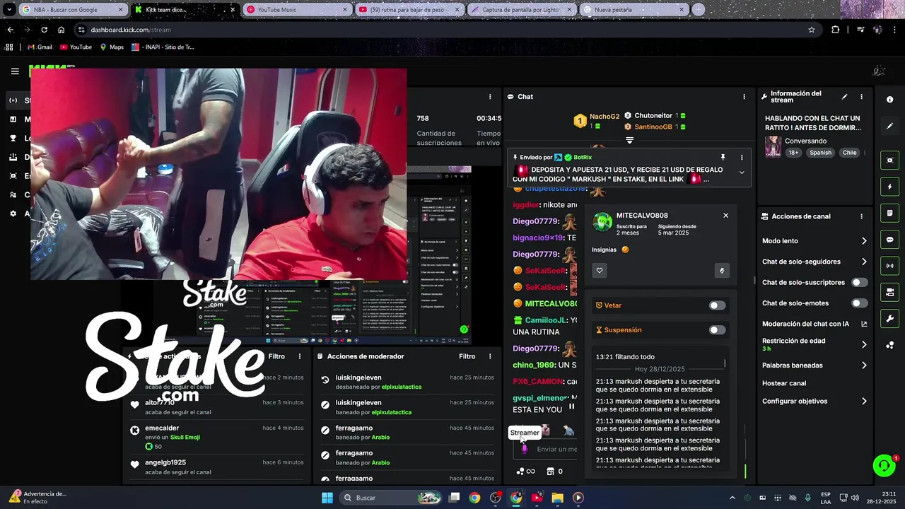Switch to Nueva pestaña tab
The width and height of the screenshot is (905, 509).
point(633,10)
